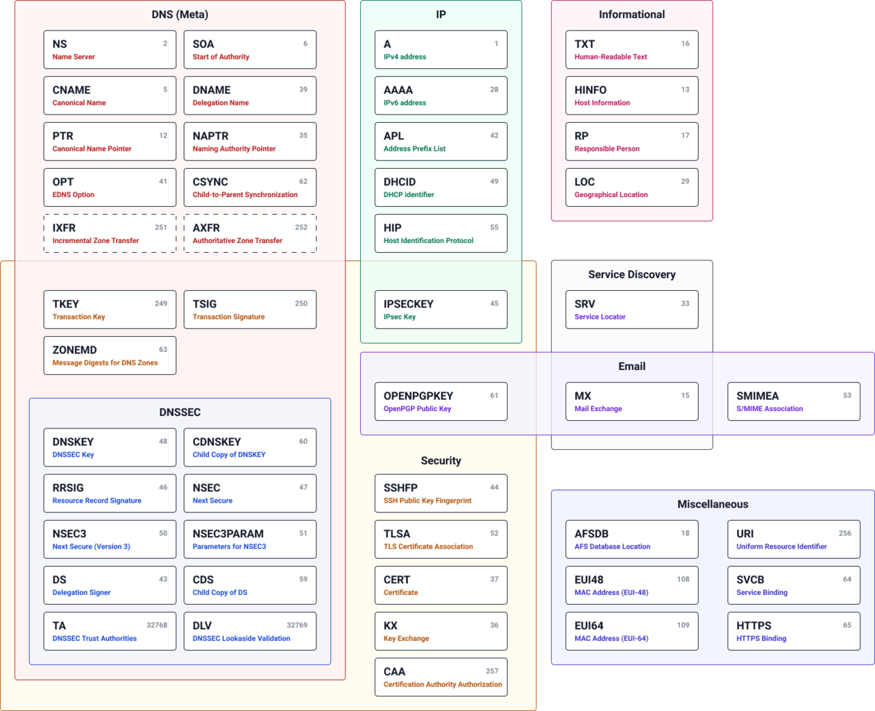875x711 pixels.
Task: Click the HTTPS Binding record card
Action: point(793,630)
